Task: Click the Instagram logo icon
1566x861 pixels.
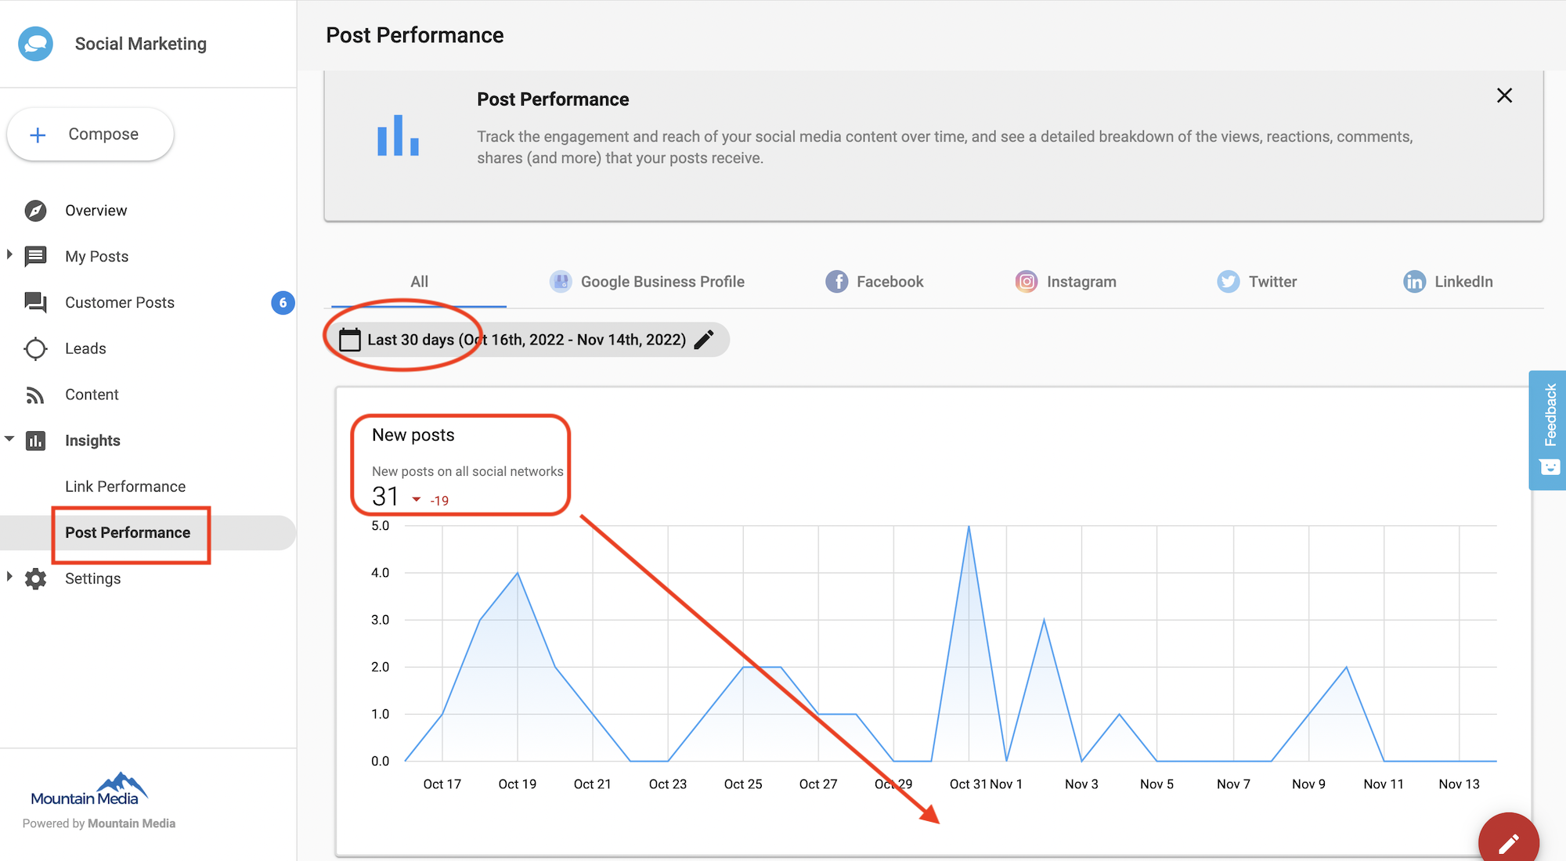Action: tap(1027, 282)
